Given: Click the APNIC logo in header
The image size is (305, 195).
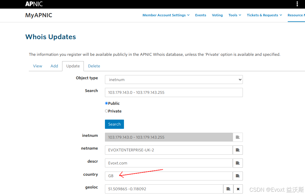Looking at the screenshot, I should coord(34,4).
